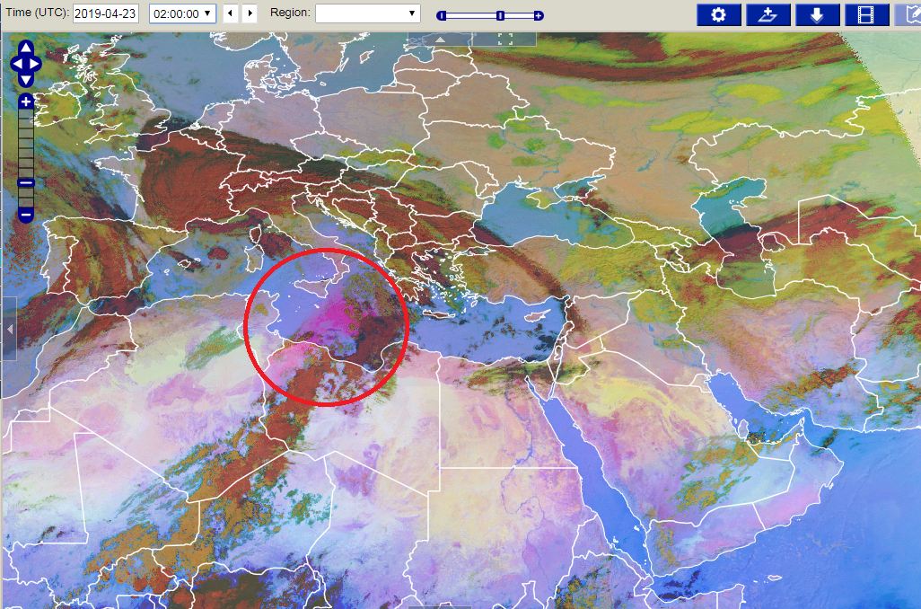Open the Region dropdown

[x=368, y=13]
